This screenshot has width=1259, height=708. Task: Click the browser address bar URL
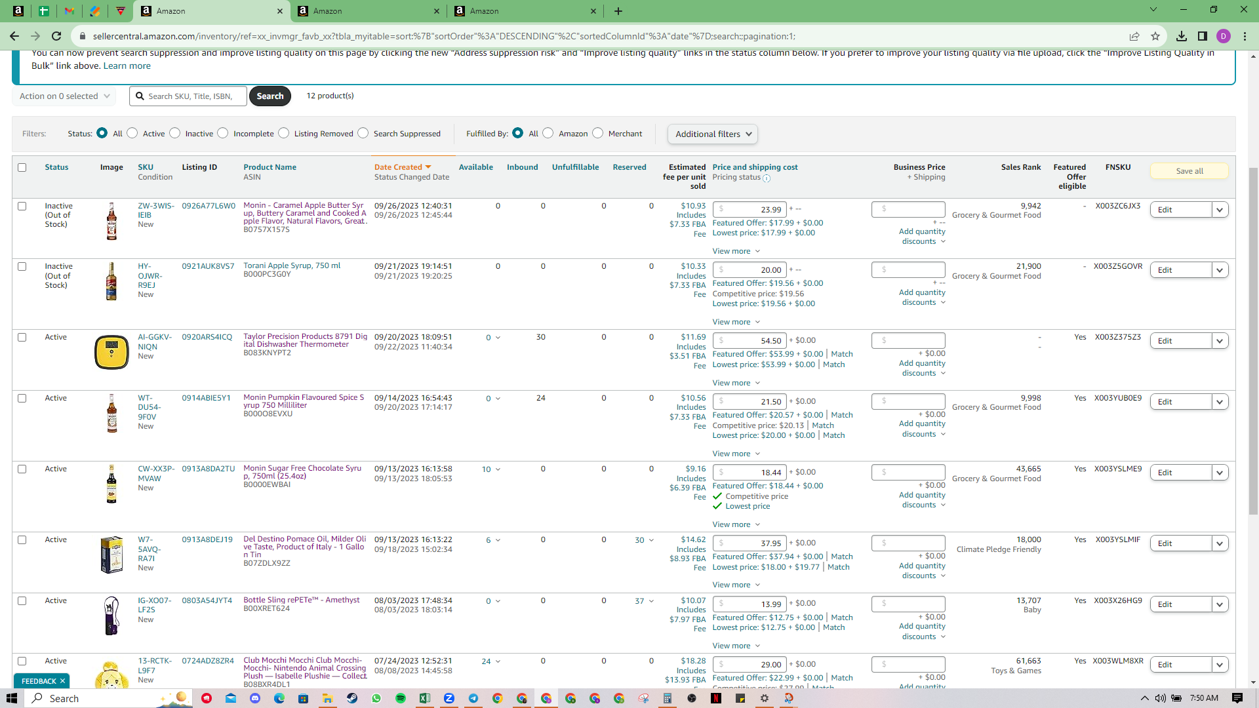pos(443,36)
